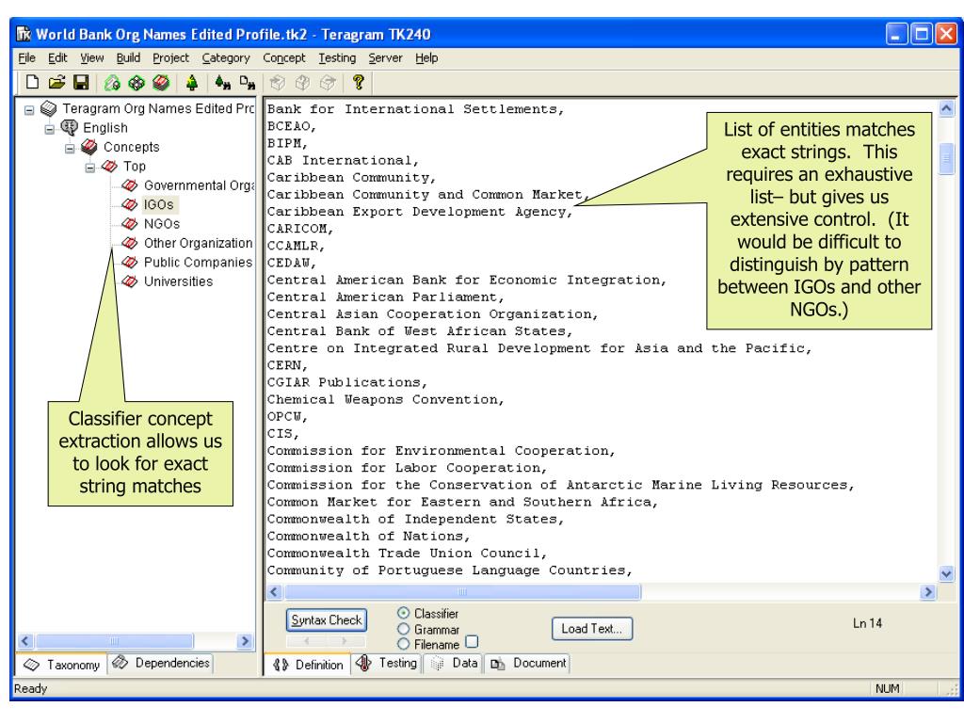Screen dimensions: 964x723
Task: Open the View menu
Action: pos(91,57)
